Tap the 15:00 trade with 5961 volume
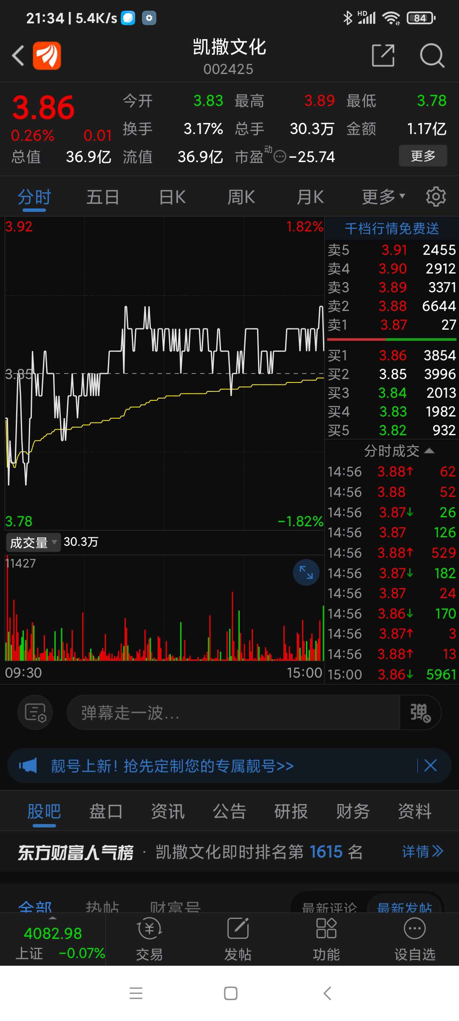Viewport: 459px width, 1021px height. click(x=392, y=674)
